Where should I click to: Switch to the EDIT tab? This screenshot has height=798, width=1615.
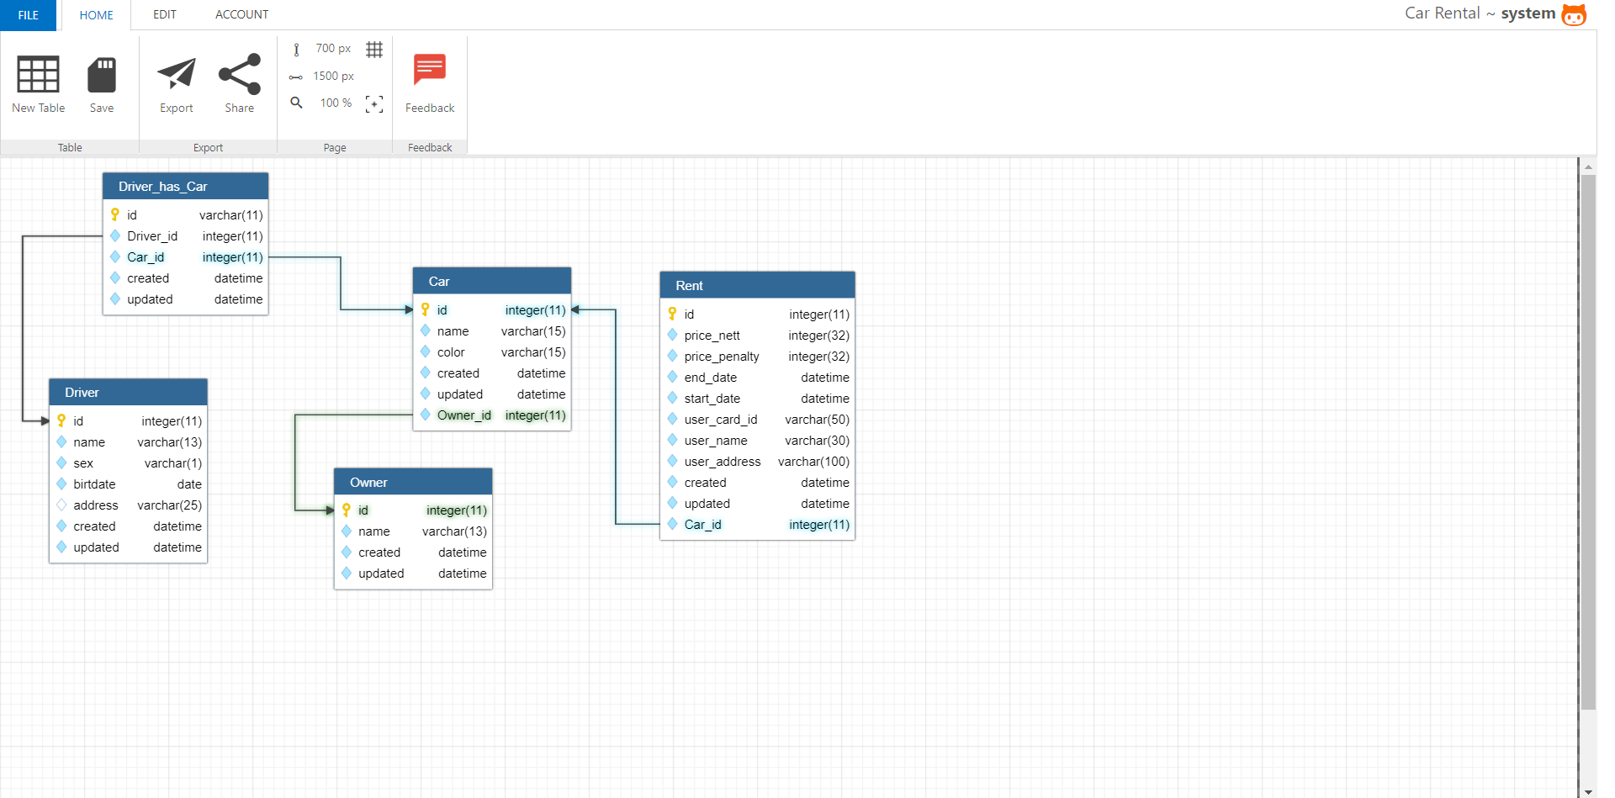click(x=164, y=14)
